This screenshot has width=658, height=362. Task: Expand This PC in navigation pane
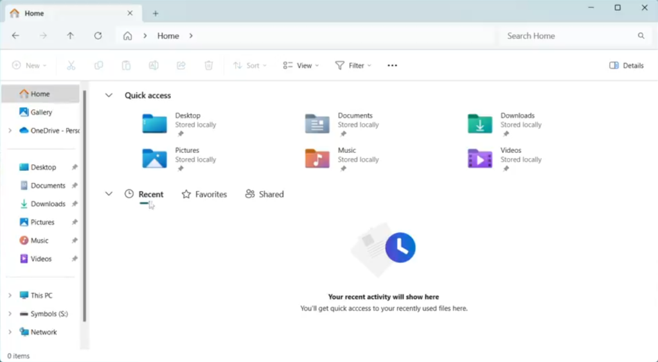10,296
